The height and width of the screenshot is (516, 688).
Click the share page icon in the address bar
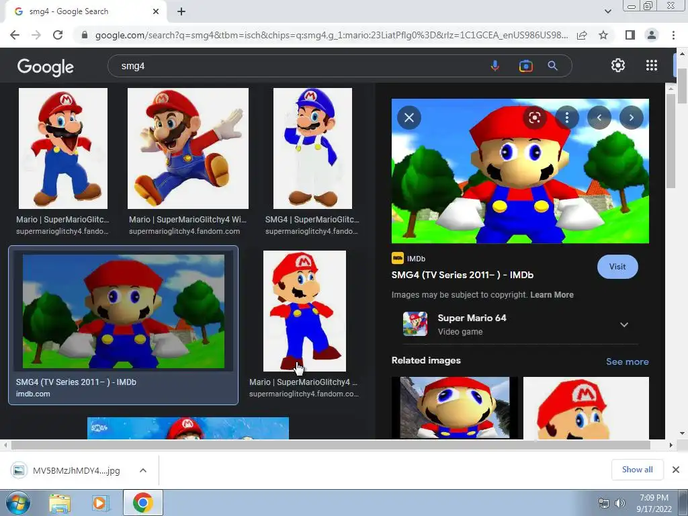click(582, 35)
